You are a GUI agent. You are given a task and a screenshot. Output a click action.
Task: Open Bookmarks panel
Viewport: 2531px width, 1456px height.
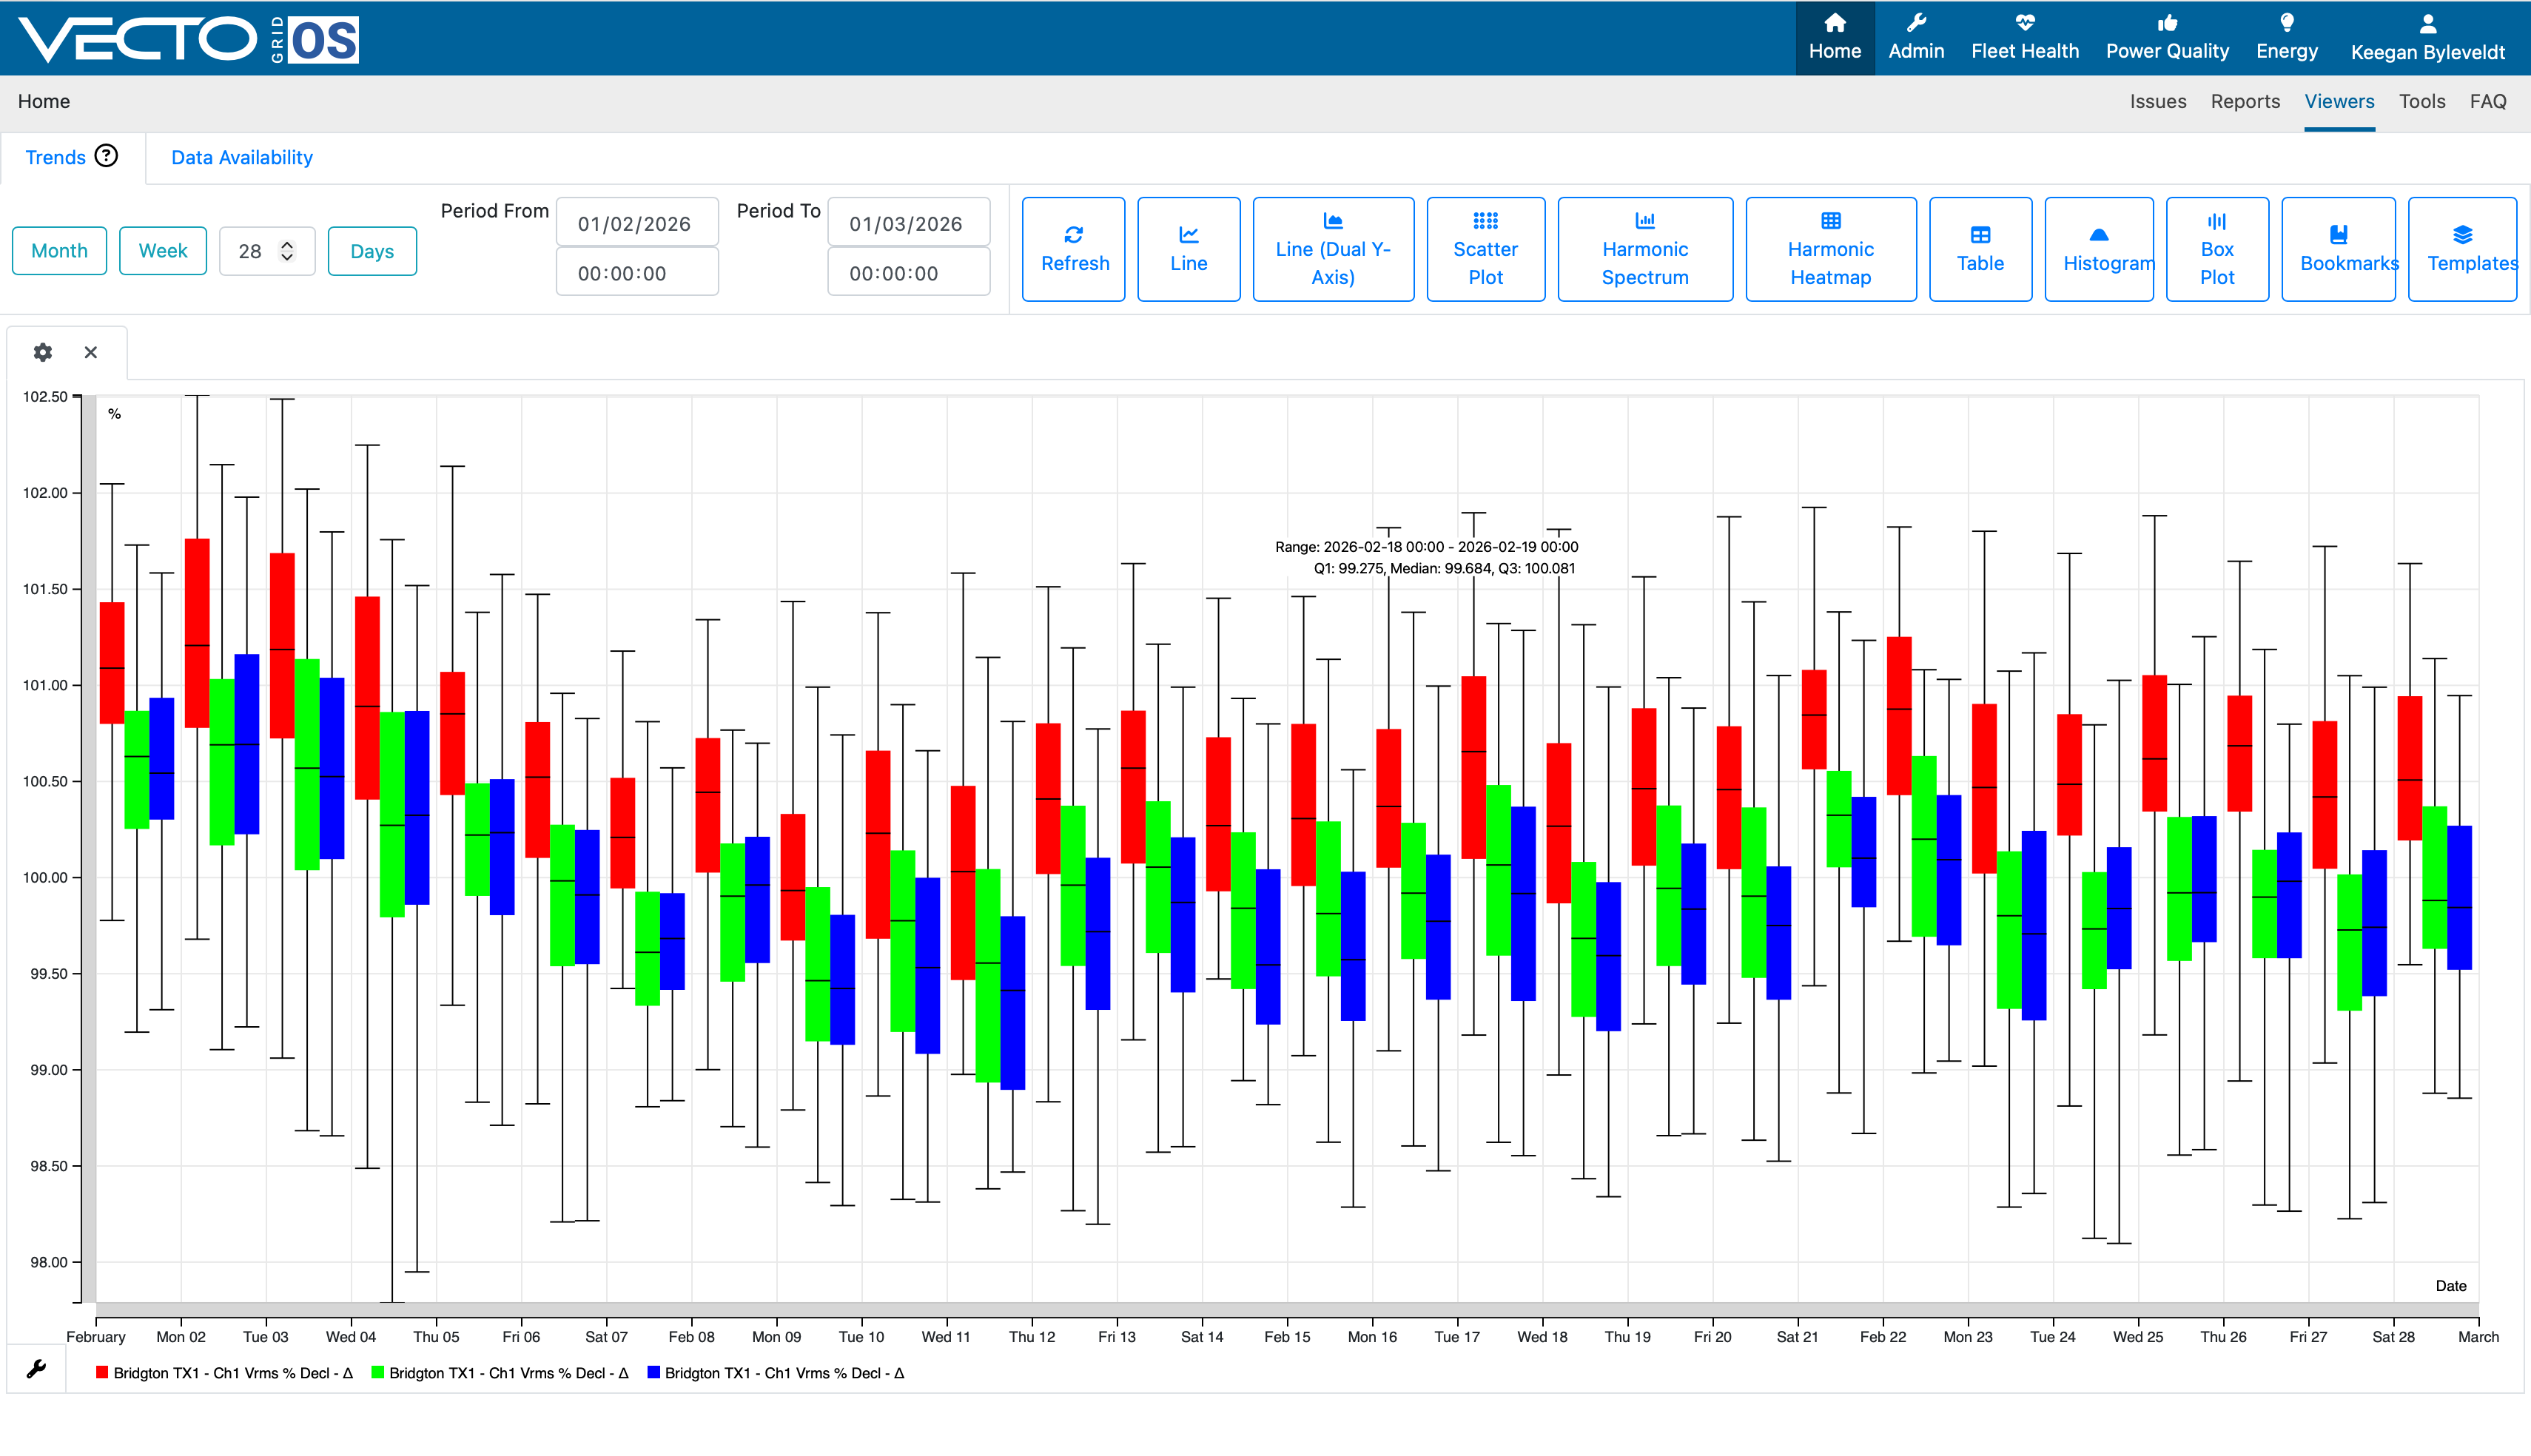(2338, 249)
